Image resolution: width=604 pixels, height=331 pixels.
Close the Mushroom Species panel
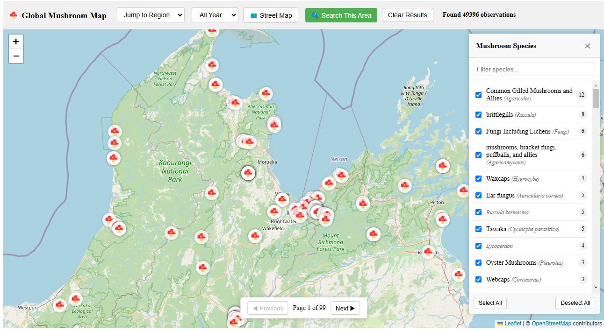tap(587, 46)
